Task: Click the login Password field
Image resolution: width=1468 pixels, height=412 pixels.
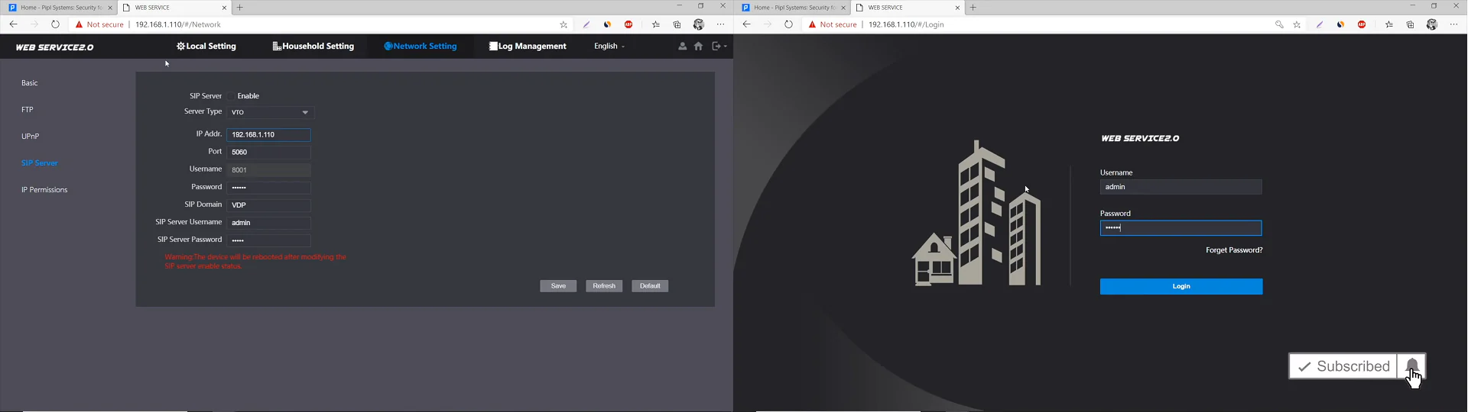Action: (x=1181, y=228)
